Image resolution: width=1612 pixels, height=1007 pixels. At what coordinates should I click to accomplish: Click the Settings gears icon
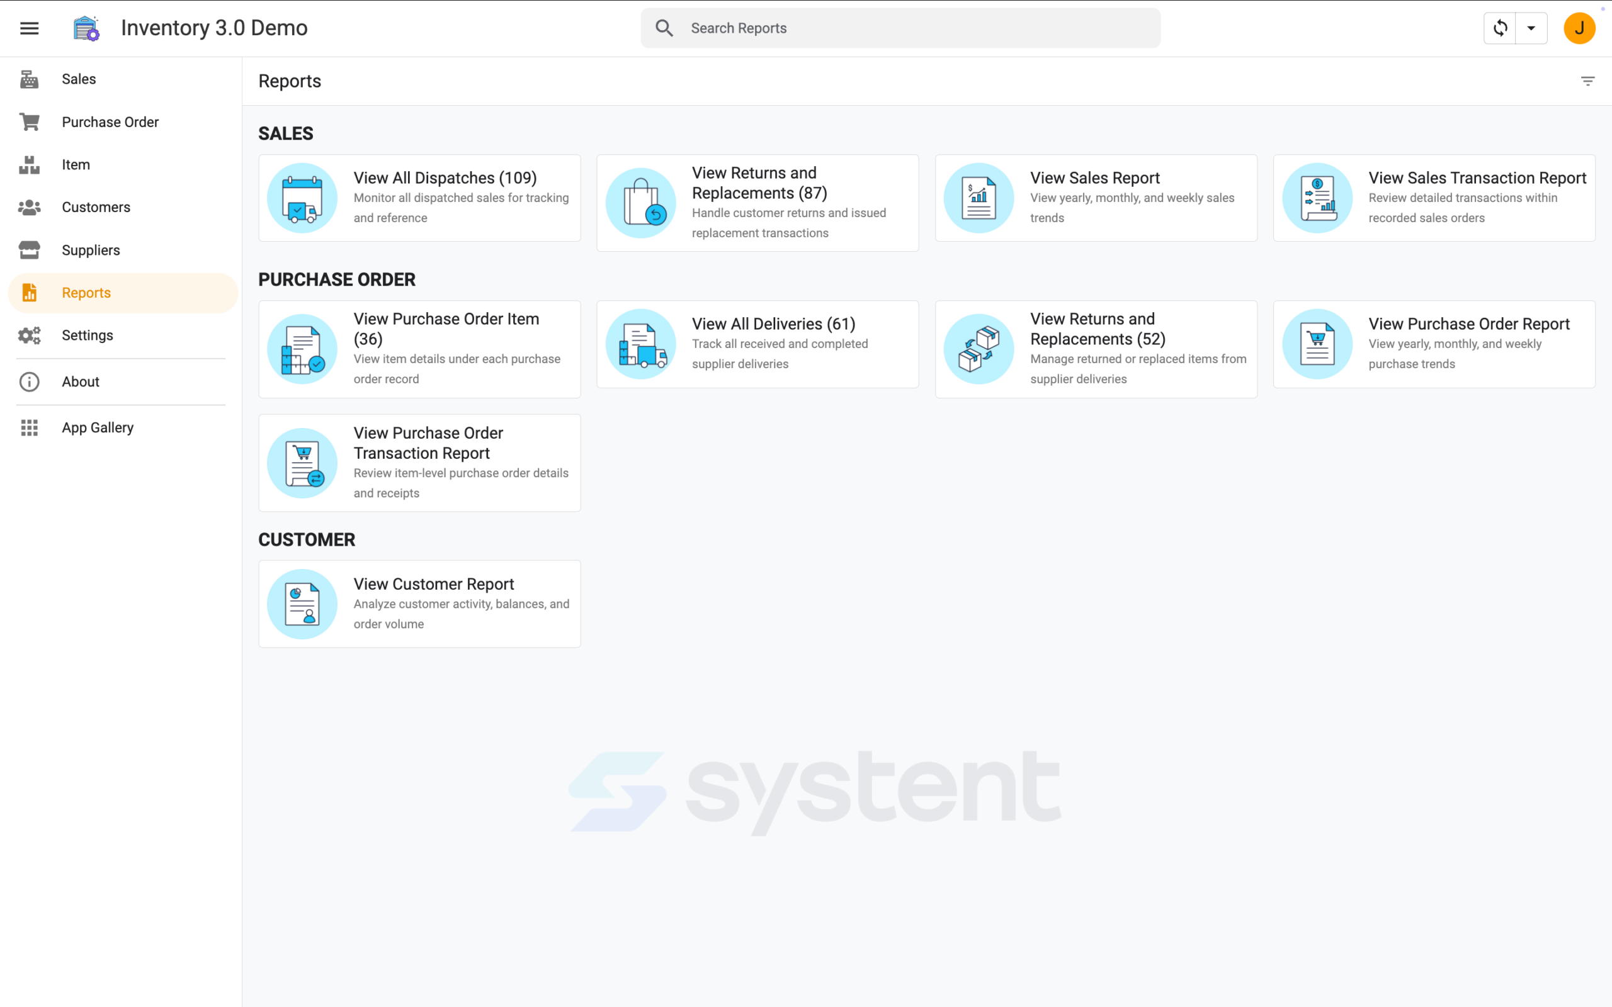click(x=30, y=335)
